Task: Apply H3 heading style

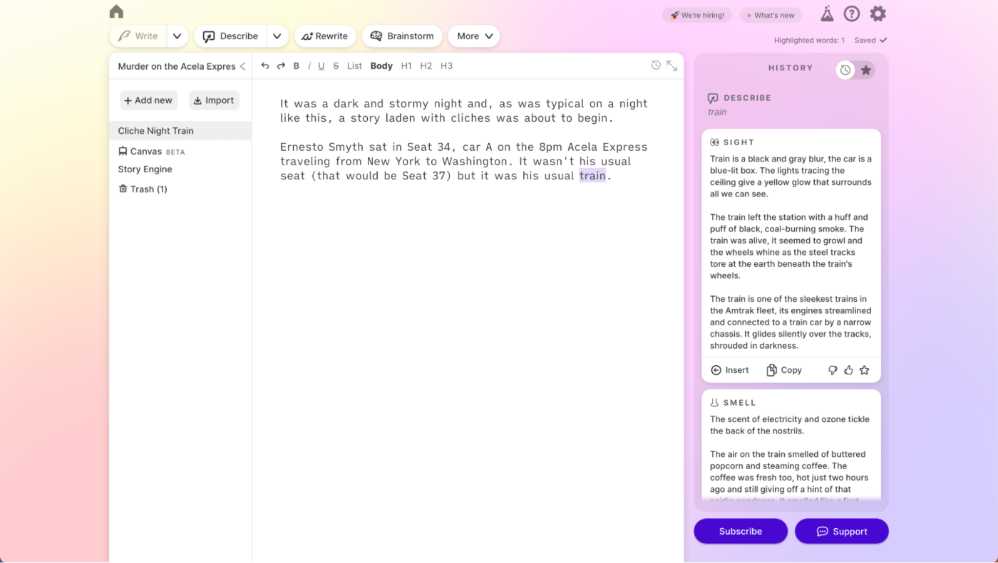Action: [446, 65]
